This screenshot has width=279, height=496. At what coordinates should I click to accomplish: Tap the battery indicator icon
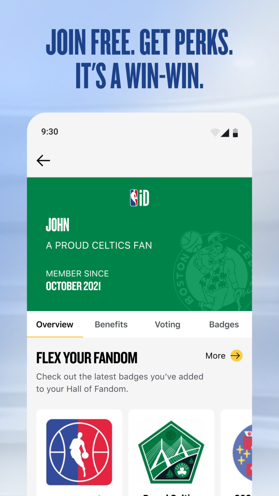pyautogui.click(x=235, y=132)
